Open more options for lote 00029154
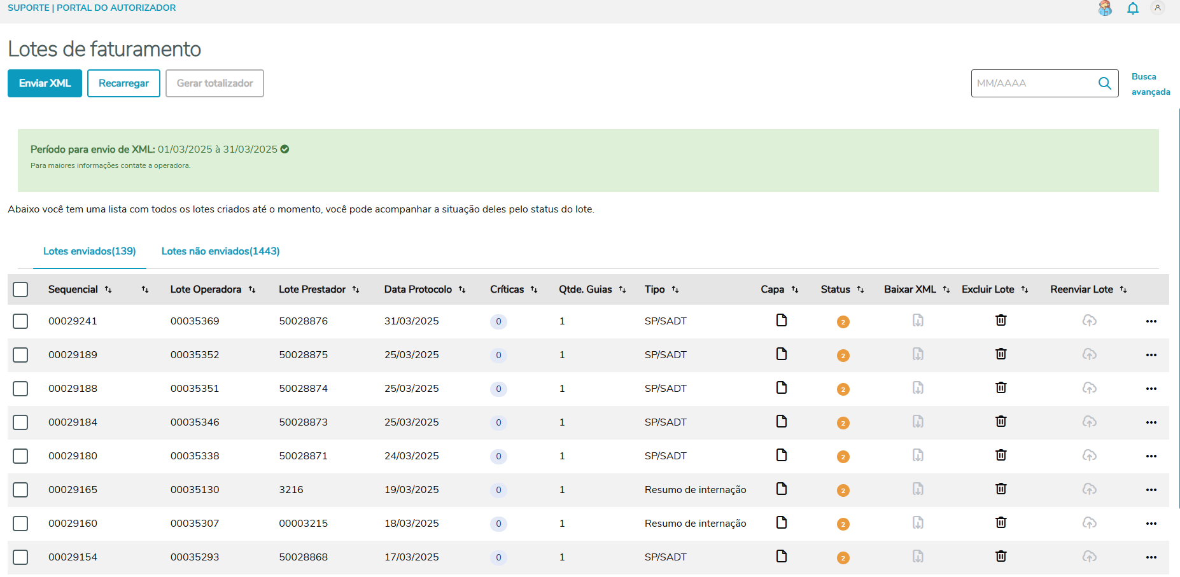The height and width of the screenshot is (577, 1180). (x=1151, y=557)
